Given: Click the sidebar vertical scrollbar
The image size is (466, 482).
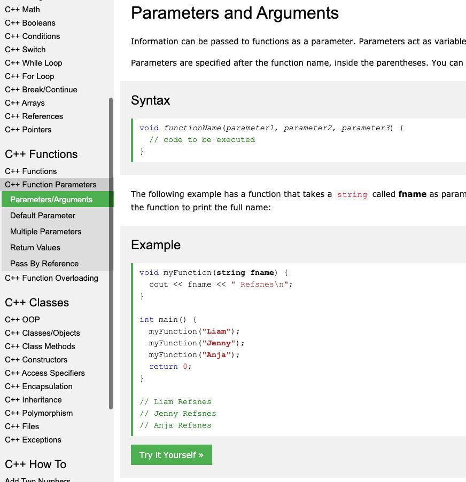Looking at the screenshot, I should click(111, 253).
